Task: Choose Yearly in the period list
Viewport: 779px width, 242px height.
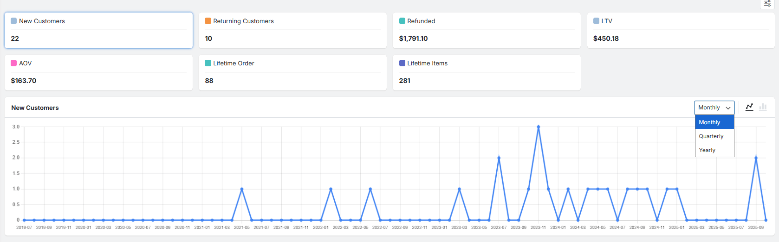Action: tap(707, 150)
